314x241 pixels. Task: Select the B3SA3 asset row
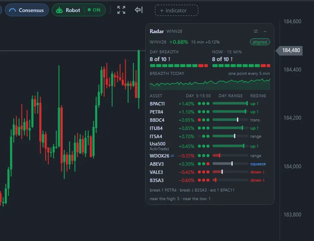tap(209, 180)
